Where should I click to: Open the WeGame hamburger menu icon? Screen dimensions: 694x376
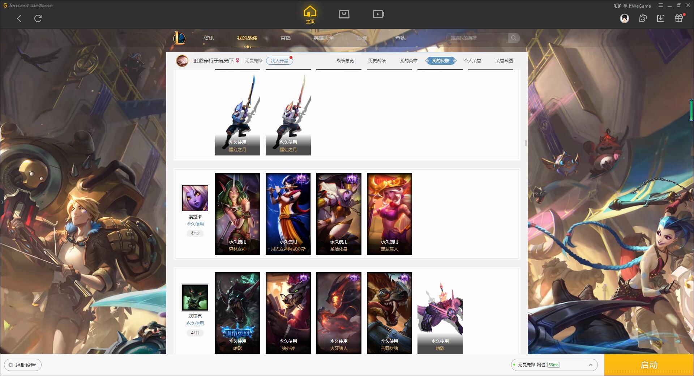[x=661, y=5]
